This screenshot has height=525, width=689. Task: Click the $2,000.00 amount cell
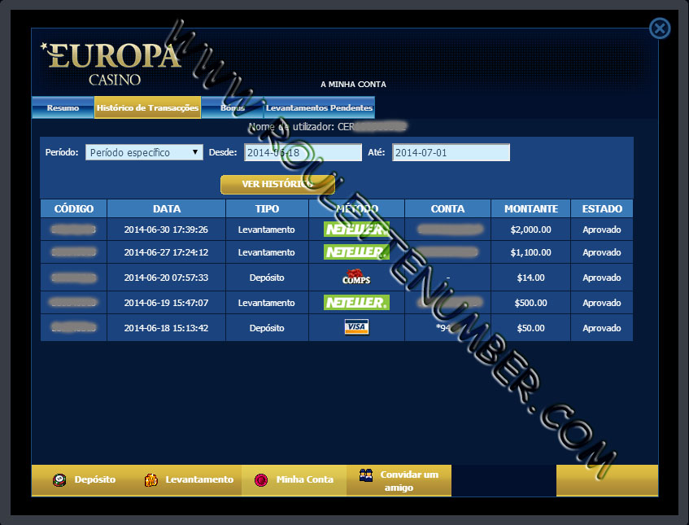point(531,230)
